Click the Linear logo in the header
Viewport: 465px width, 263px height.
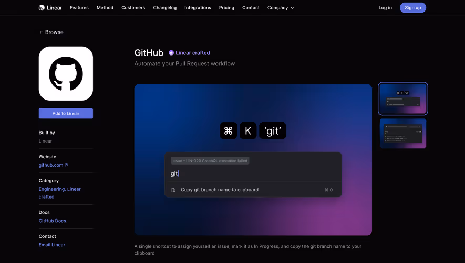(x=50, y=8)
